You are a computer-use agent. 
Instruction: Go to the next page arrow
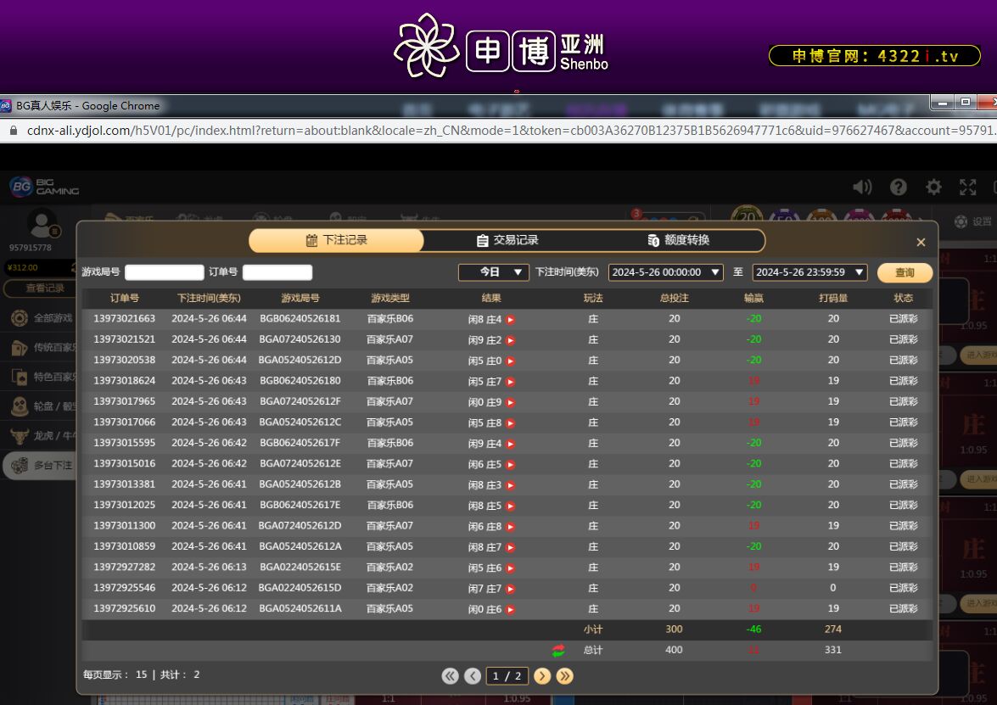[x=542, y=676]
